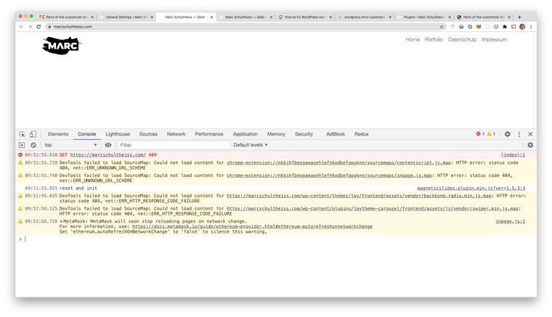Select the Console tab

click(86, 134)
